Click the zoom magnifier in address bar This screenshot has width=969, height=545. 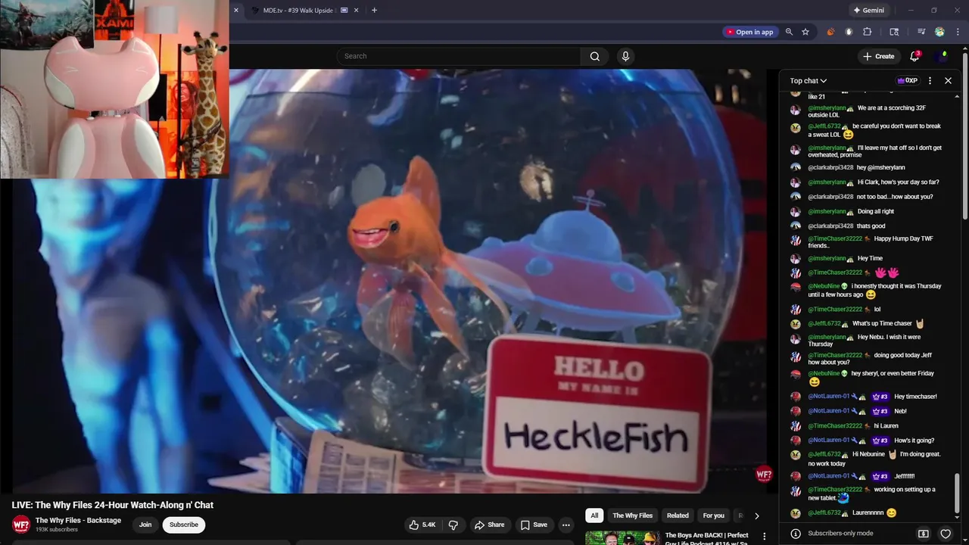coord(789,32)
